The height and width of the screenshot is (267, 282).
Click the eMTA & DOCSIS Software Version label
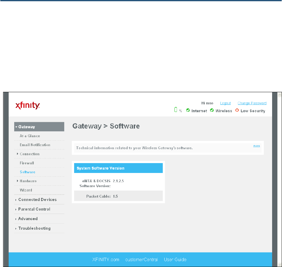pyautogui.click(x=95, y=183)
